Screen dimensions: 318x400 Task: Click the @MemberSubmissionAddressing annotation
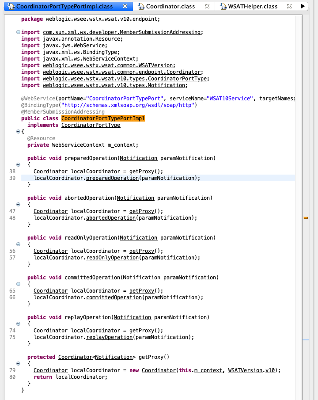click(63, 112)
